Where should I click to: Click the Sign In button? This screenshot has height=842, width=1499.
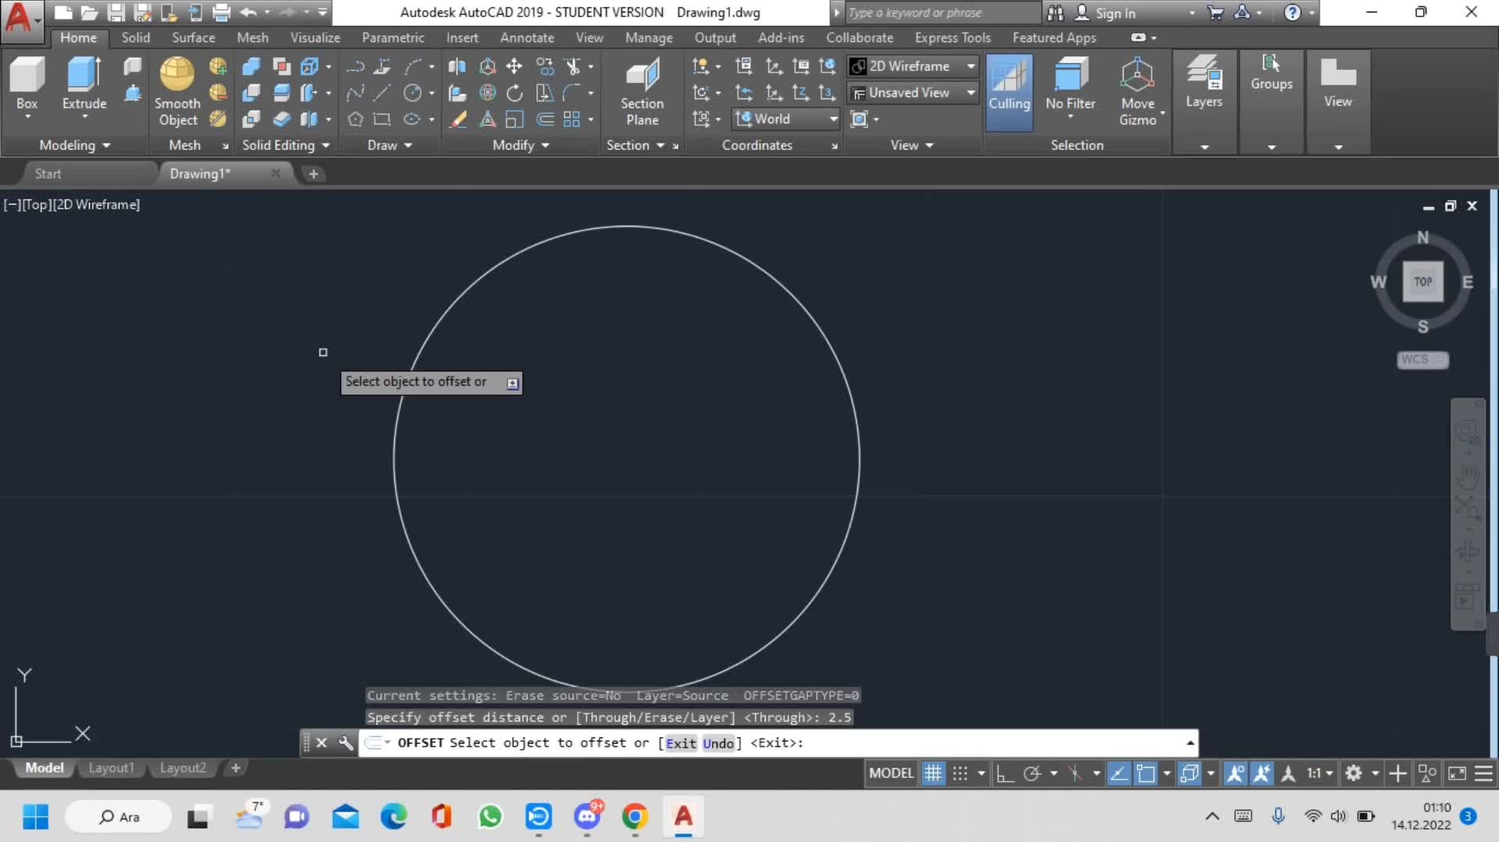(x=1106, y=12)
